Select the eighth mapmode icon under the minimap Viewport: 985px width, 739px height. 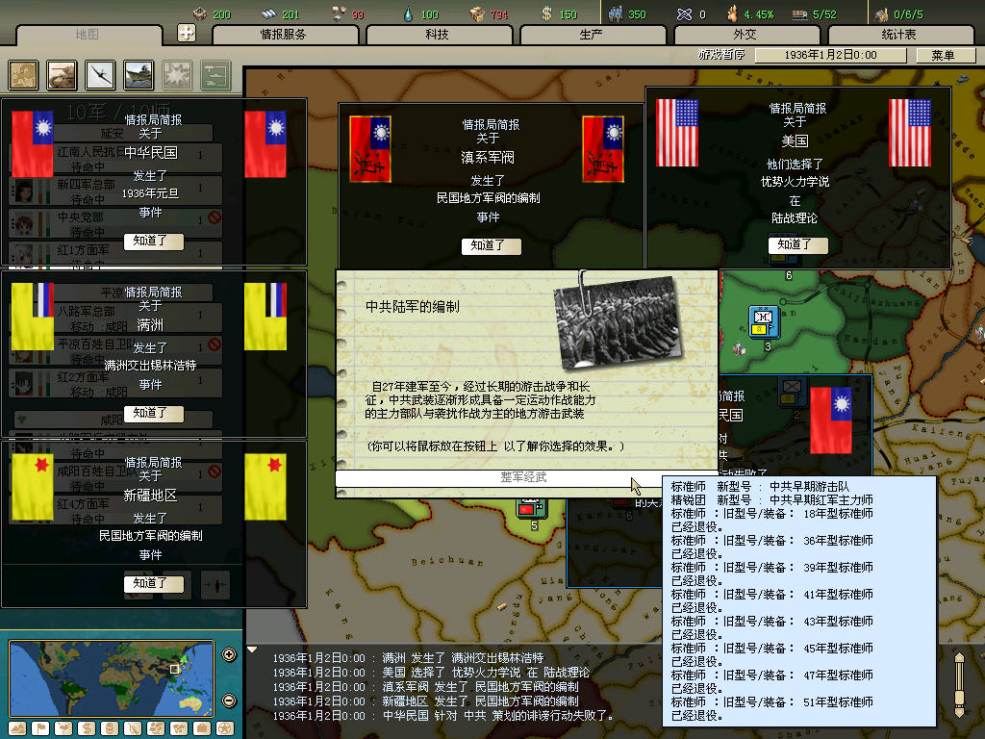179,728
